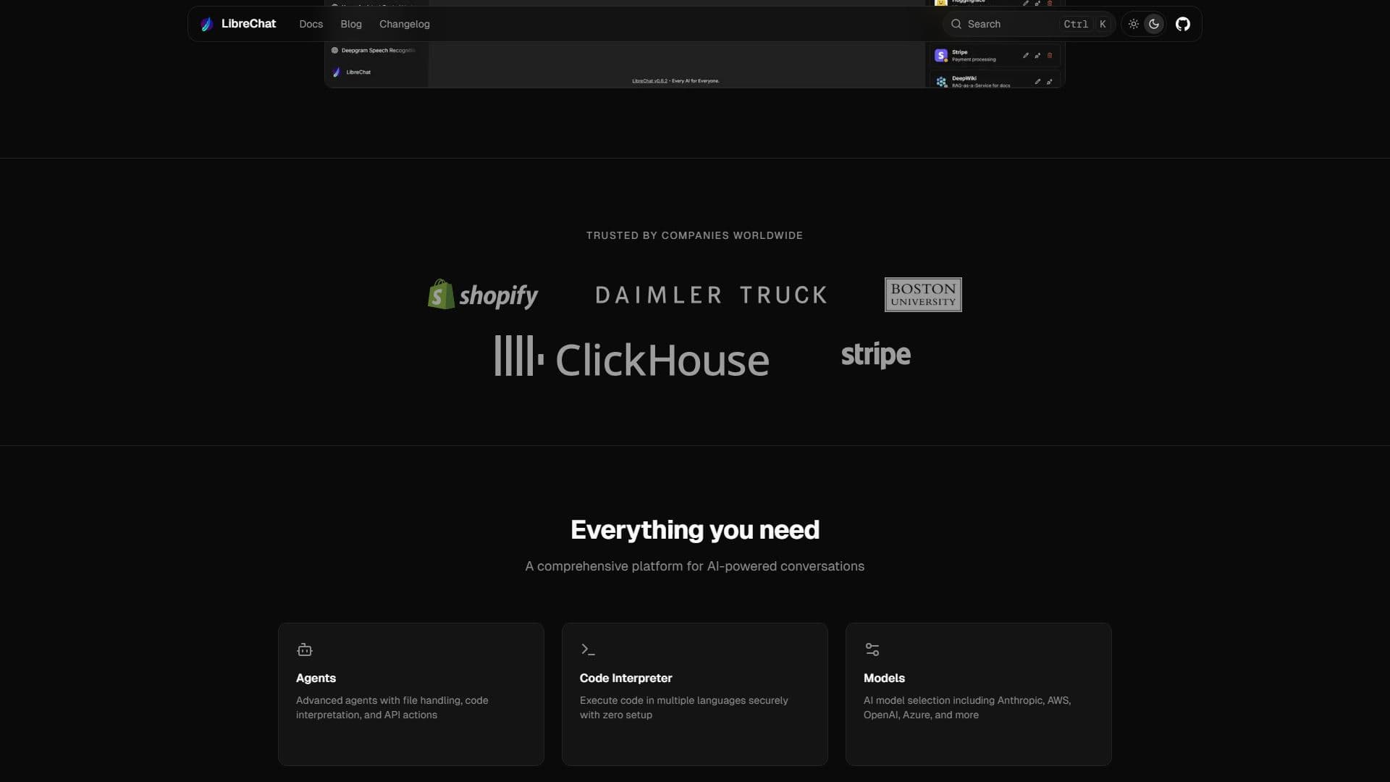Click the Models card description text

[x=966, y=707]
